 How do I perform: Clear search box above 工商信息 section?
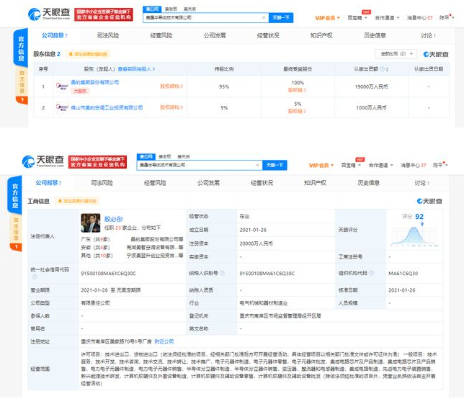[257, 165]
